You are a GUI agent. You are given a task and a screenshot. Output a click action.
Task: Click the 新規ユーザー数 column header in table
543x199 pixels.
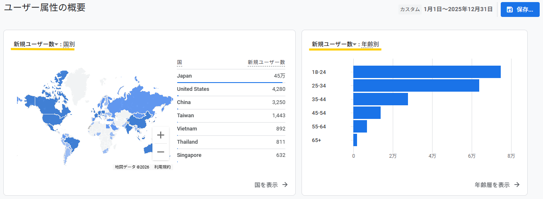pyautogui.click(x=266, y=62)
